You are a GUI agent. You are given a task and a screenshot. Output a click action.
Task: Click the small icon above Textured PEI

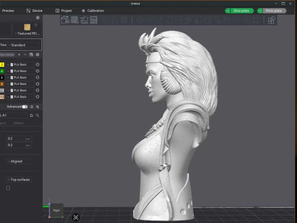[36, 25]
